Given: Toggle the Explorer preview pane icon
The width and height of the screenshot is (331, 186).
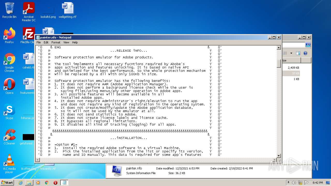Looking at the screenshot, I should tap(298, 53).
